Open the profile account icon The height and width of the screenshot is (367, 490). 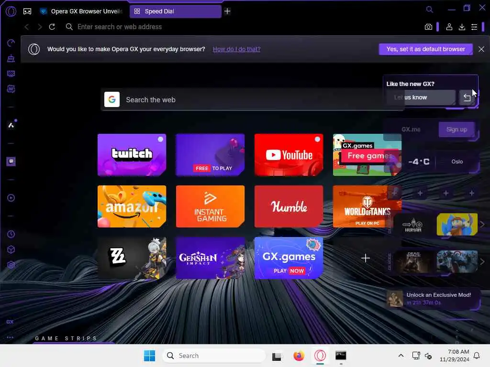(x=449, y=27)
